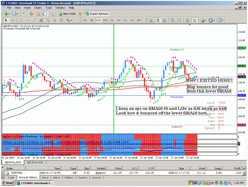Switch chart to D1 timeframe
This screenshot has height=187, width=248.
pyautogui.click(x=125, y=20)
